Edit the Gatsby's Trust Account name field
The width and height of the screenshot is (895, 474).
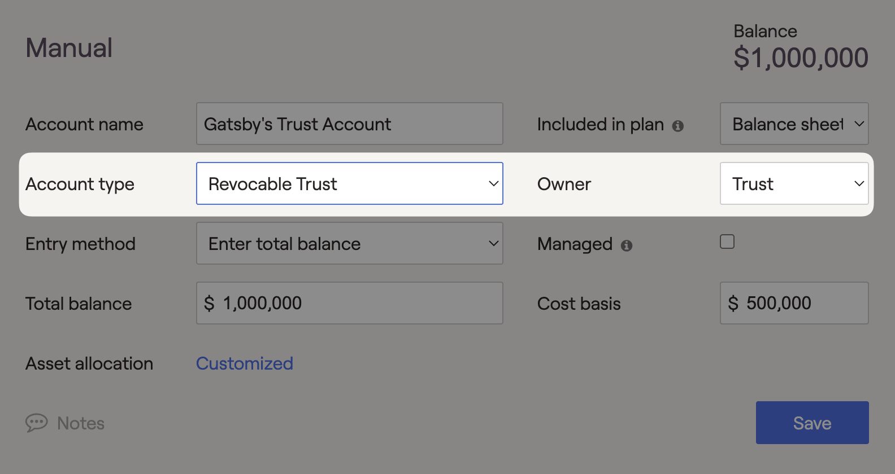(350, 124)
